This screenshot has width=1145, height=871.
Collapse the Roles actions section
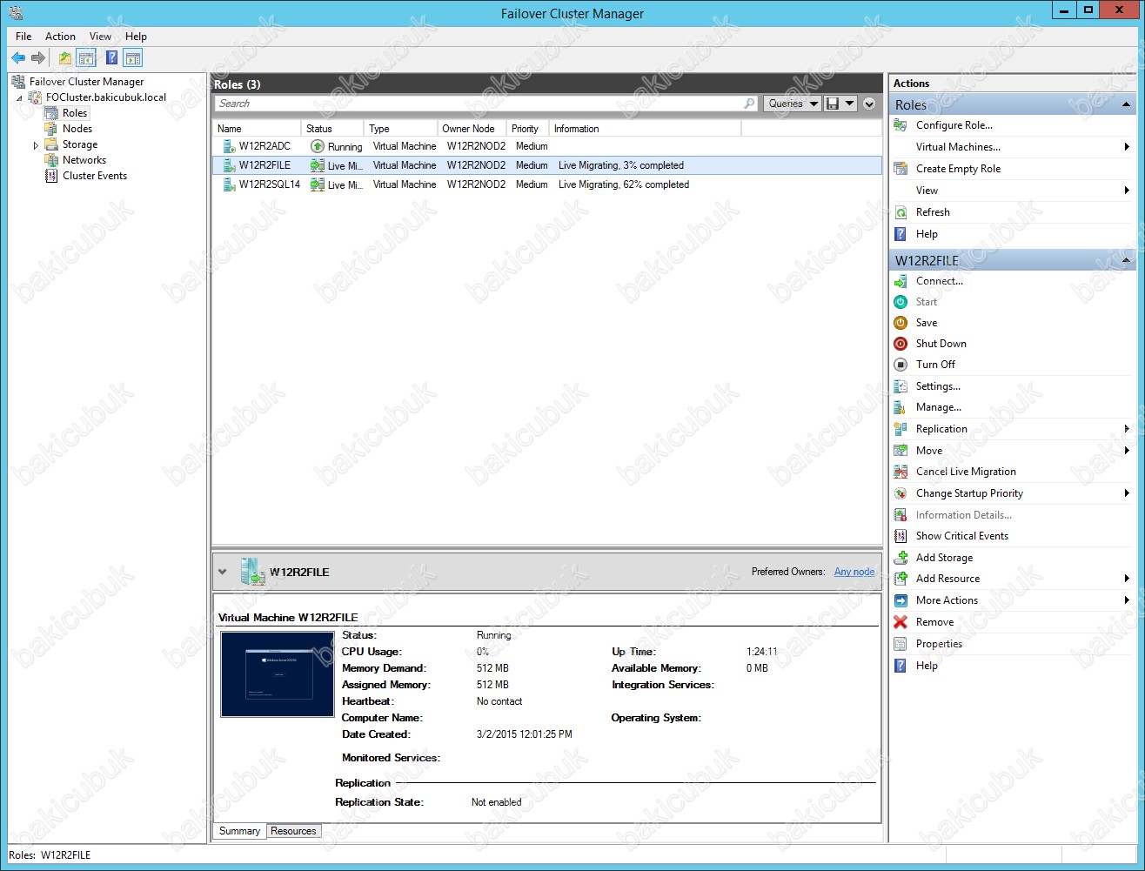coord(1126,105)
